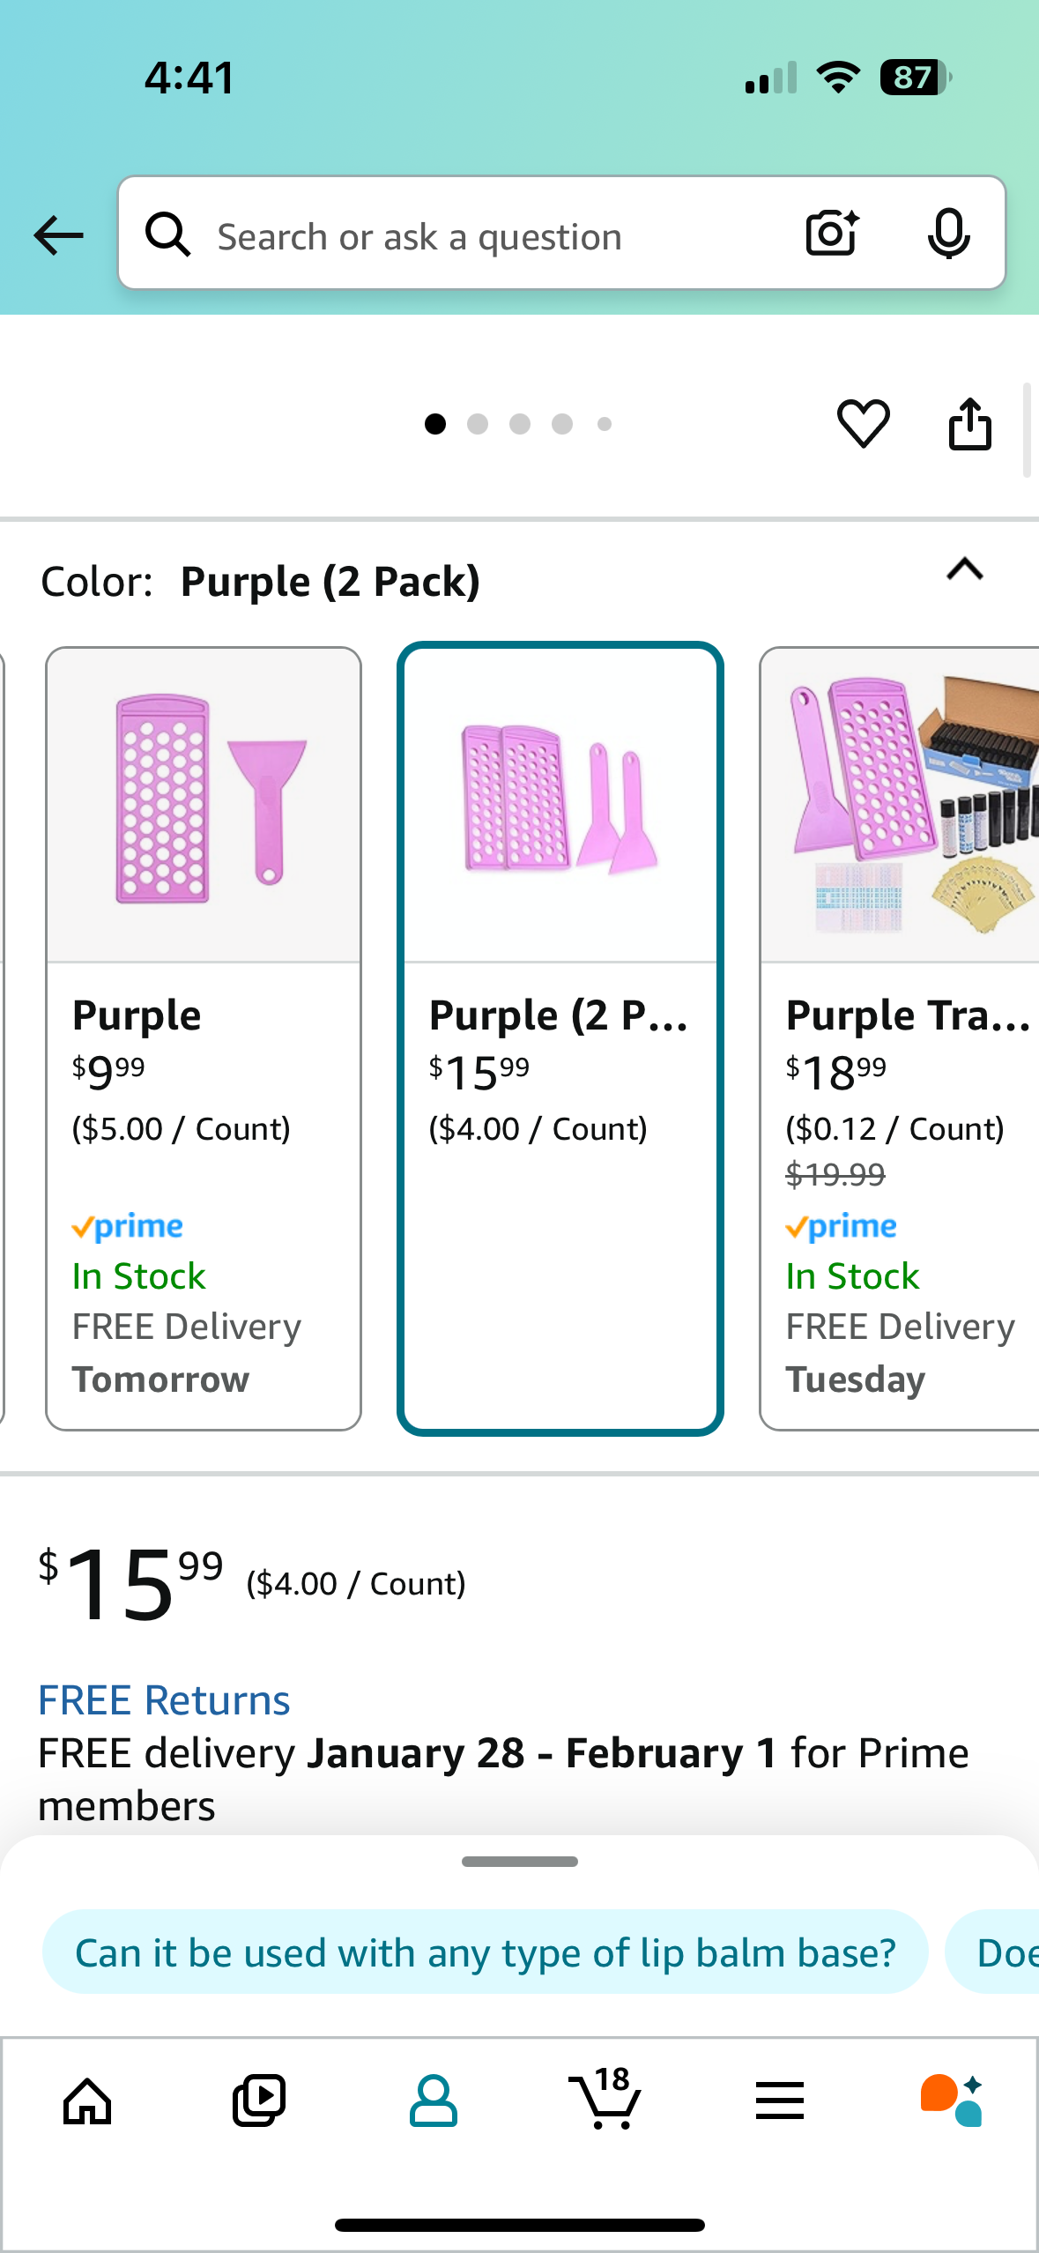The height and width of the screenshot is (2253, 1039).
Task: Open the Home tab
Action: click(x=87, y=2101)
